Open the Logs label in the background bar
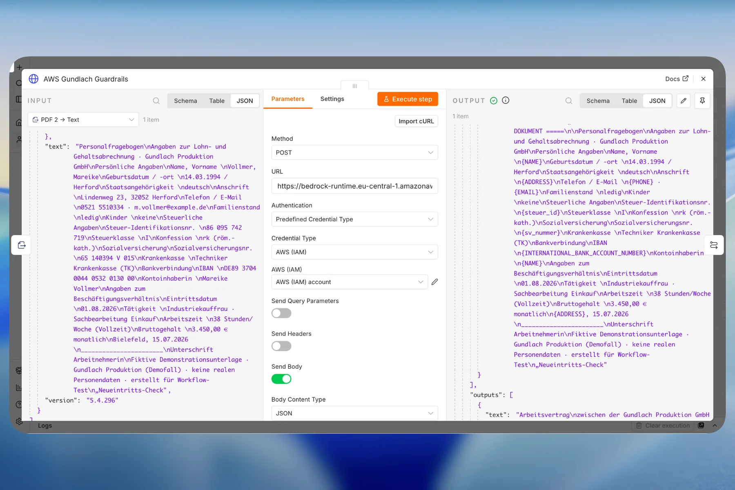 click(x=45, y=425)
